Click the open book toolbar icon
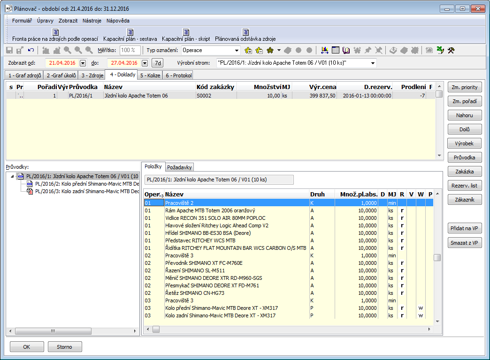Screen dimensions: 490x360 click(x=346, y=50)
